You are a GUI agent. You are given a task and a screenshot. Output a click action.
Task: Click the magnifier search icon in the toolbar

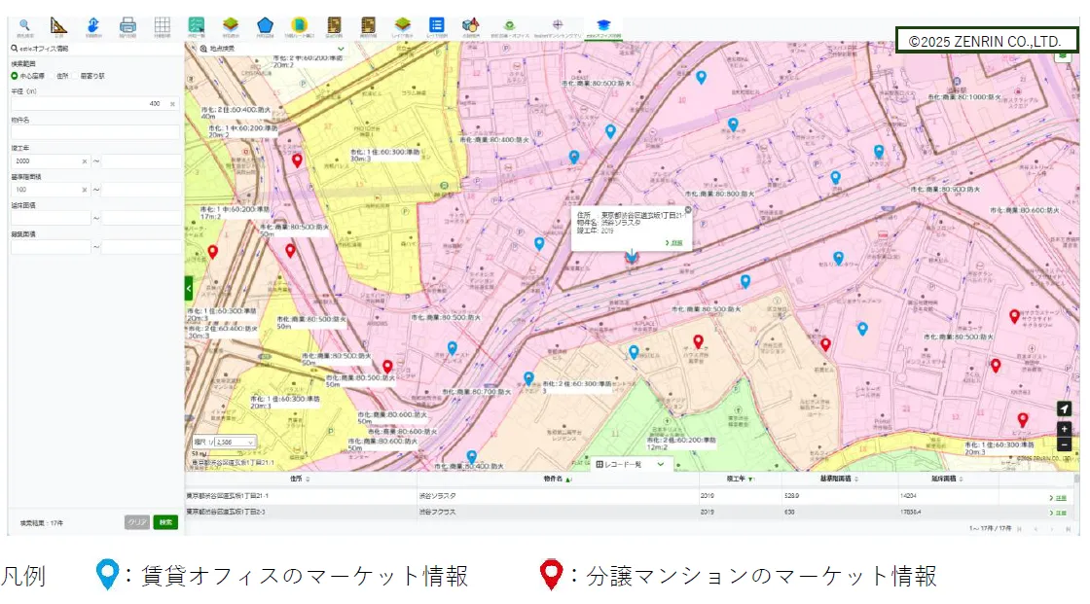tap(24, 24)
